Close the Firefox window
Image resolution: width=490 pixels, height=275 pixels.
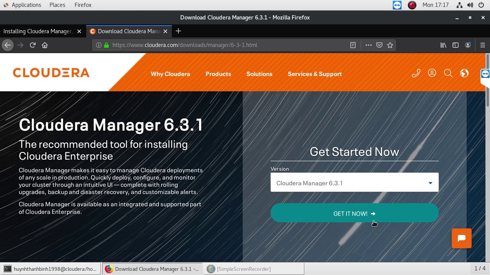click(x=483, y=18)
